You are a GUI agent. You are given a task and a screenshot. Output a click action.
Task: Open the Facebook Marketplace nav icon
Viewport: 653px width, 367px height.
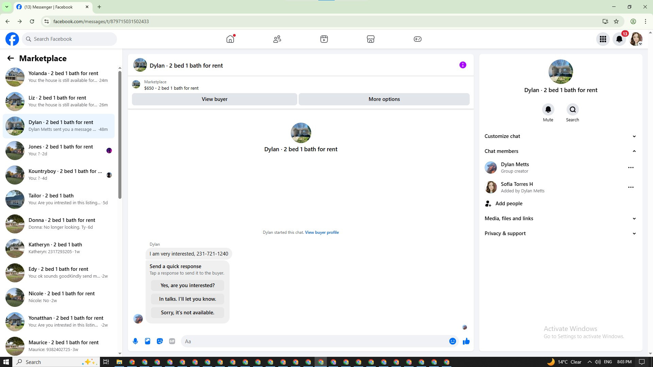click(370, 39)
